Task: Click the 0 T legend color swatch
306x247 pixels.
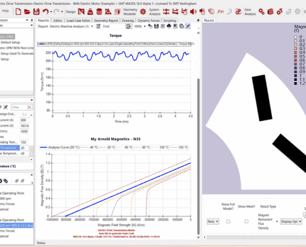Action: (295, 37)
